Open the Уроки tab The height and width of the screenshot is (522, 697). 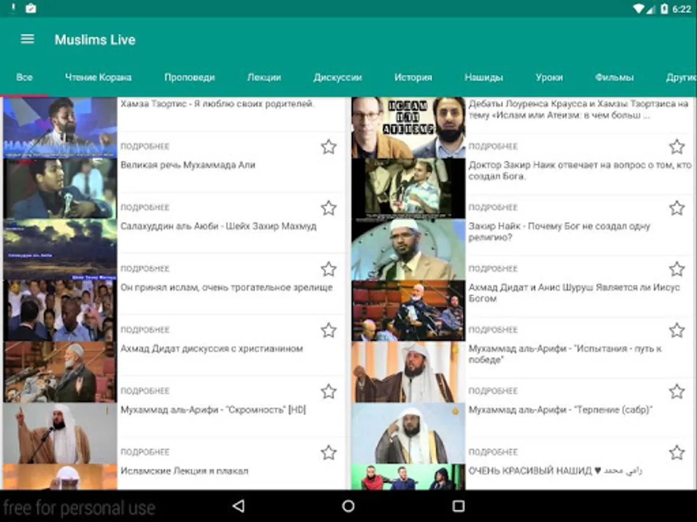[x=549, y=77]
